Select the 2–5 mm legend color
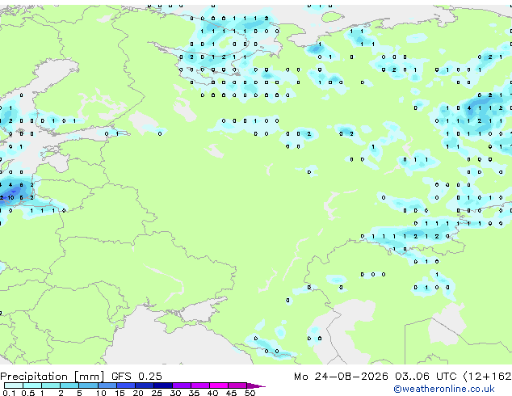Image resolution: width=512 pixels, height=396 pixels. (69, 385)
